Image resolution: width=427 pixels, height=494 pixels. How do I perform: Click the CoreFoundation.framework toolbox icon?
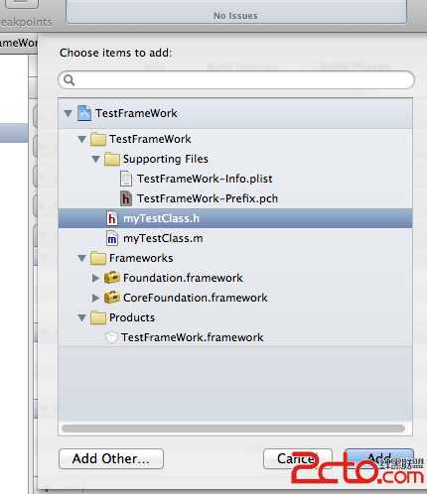[112, 298]
